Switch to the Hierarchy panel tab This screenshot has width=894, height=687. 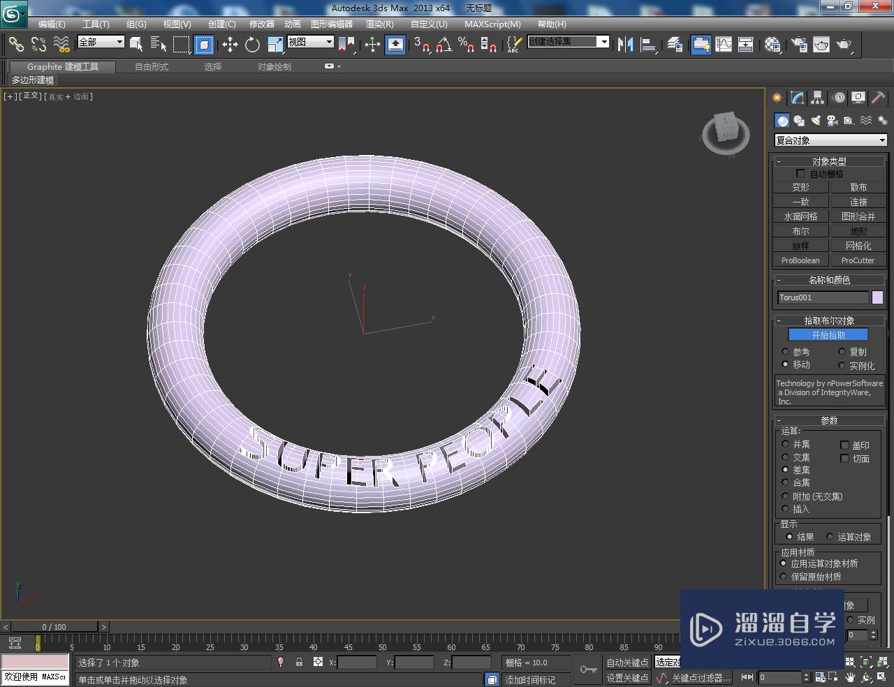pyautogui.click(x=817, y=98)
